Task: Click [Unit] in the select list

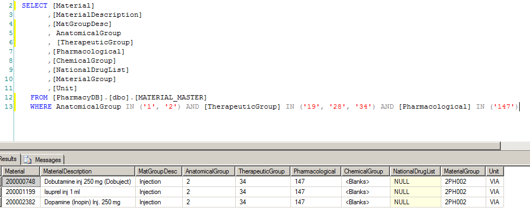Action: [x=64, y=89]
